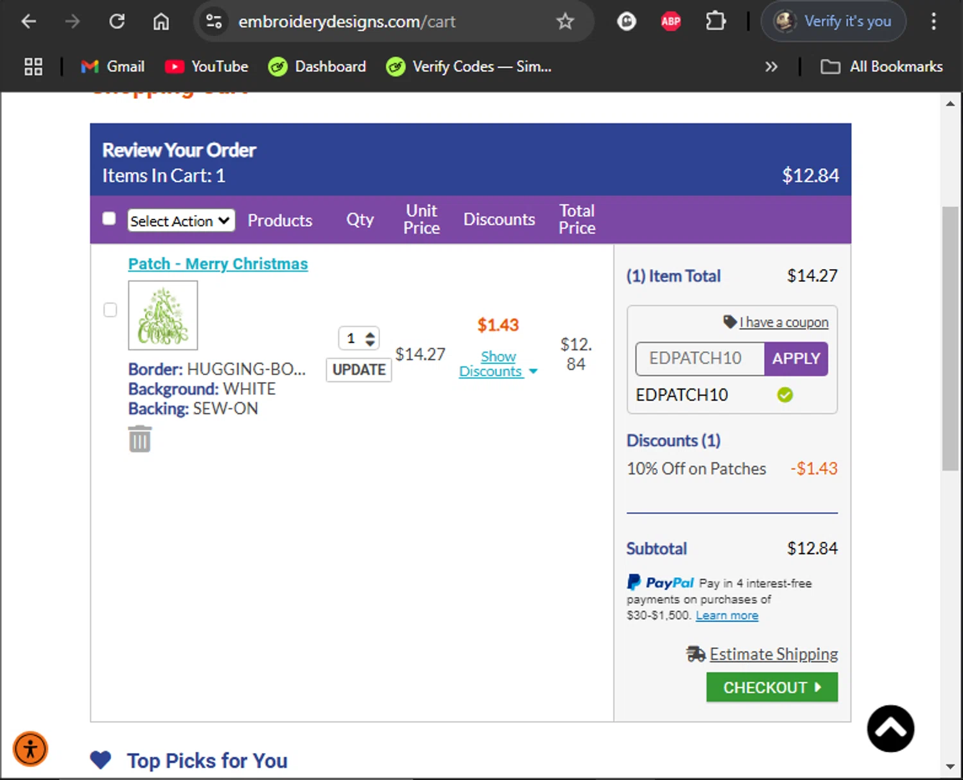Click the scrollbar down arrow
Screen dimensions: 963x780
click(950, 767)
